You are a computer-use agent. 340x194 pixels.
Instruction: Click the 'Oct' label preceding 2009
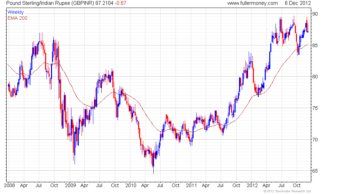[54, 186]
